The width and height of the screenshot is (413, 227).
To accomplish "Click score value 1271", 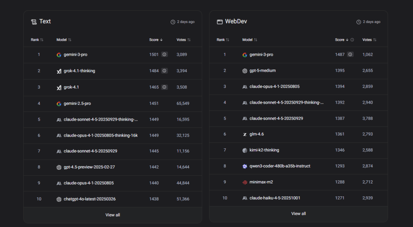I will [x=340, y=198].
